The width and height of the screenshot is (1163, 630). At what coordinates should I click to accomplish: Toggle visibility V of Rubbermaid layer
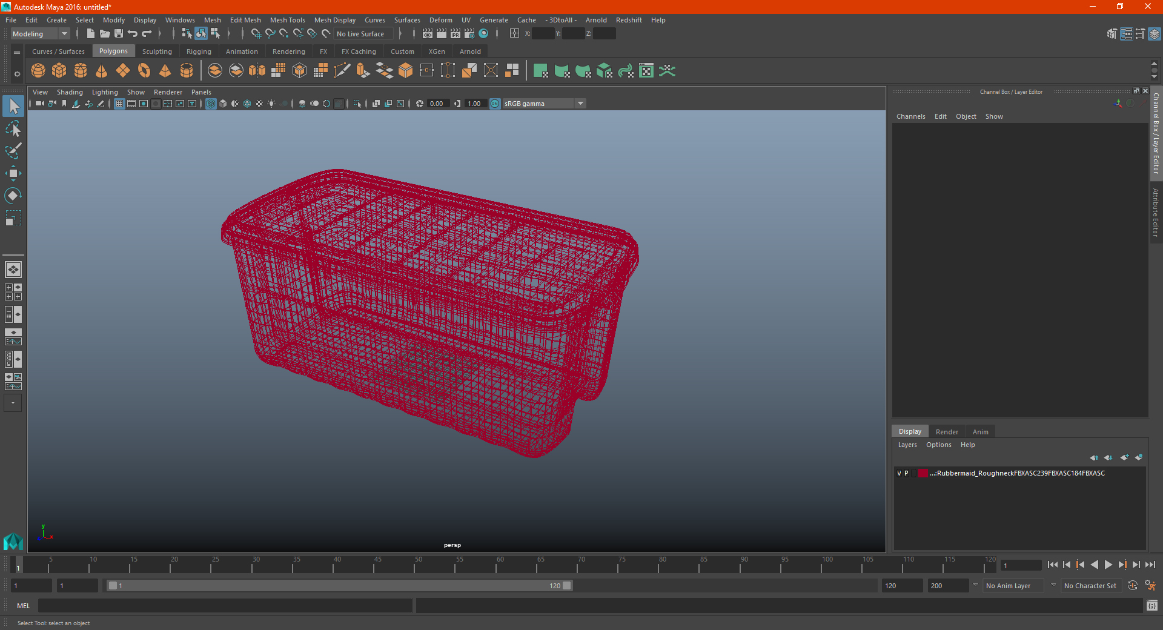899,473
